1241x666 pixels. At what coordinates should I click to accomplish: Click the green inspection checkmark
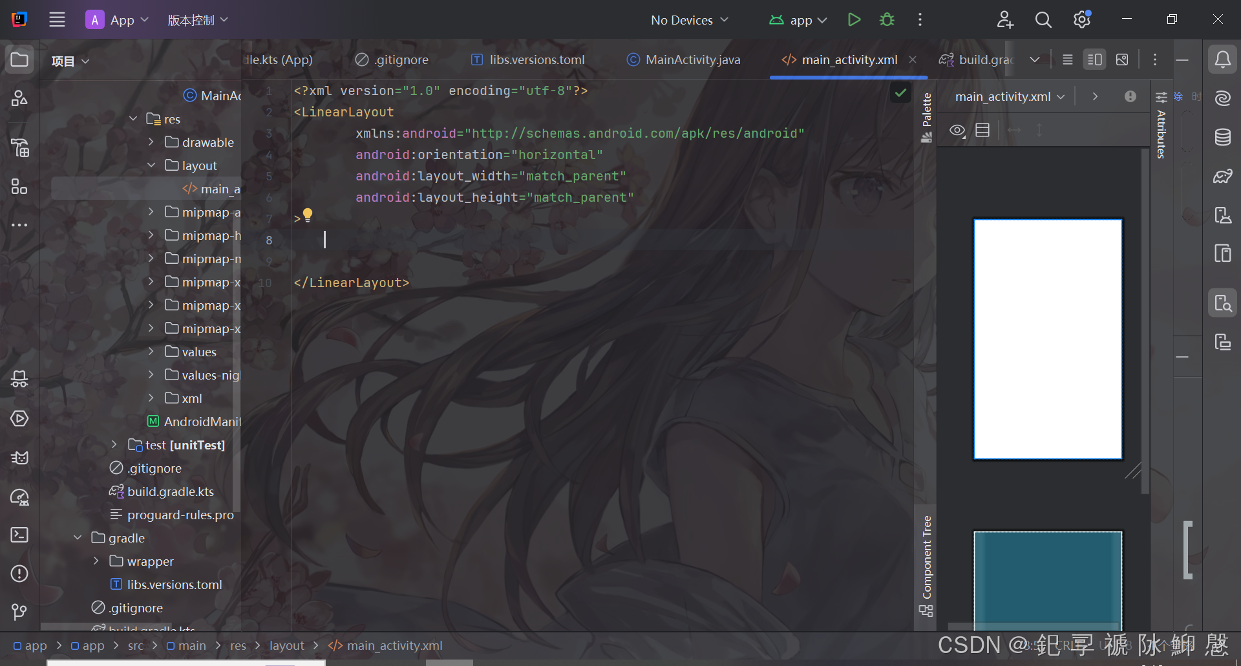(x=900, y=93)
